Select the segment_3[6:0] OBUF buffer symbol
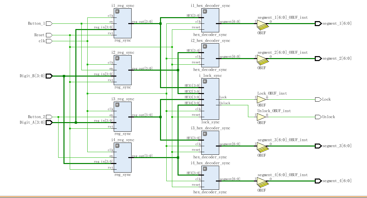Screen dimensions: 367x198 tap(263, 147)
